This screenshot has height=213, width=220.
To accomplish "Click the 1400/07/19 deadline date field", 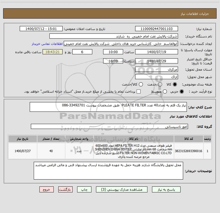I will [x=157, y=52].
